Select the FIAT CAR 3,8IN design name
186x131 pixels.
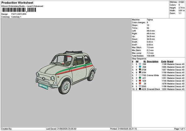point(18,14)
